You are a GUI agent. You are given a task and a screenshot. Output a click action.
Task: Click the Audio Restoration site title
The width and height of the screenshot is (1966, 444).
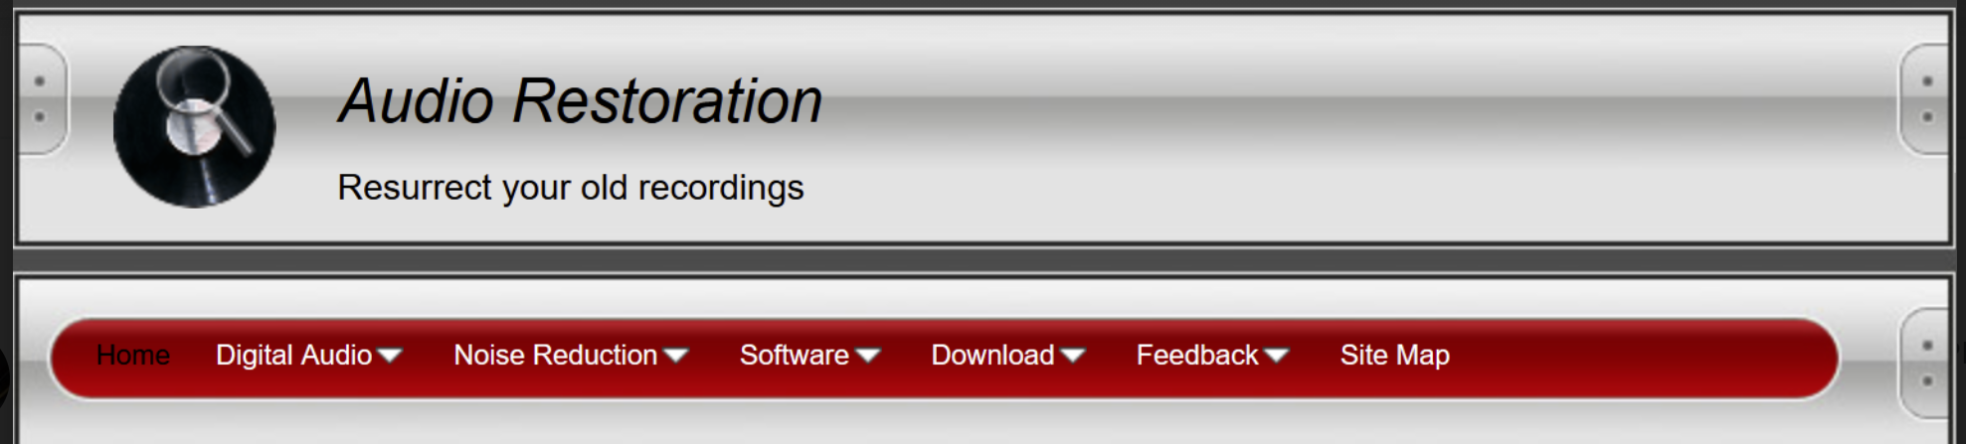pyautogui.click(x=581, y=101)
